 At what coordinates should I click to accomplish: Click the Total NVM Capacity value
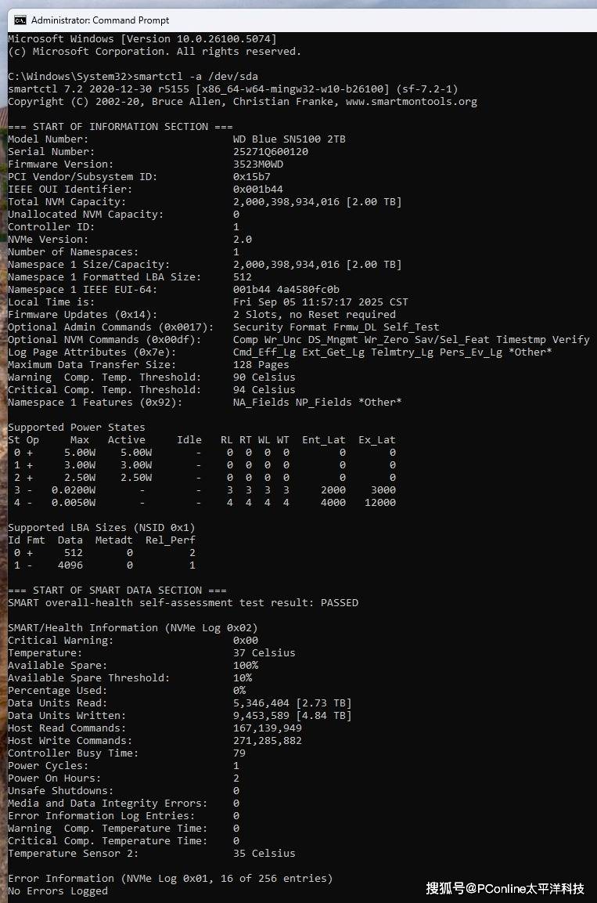tap(317, 201)
